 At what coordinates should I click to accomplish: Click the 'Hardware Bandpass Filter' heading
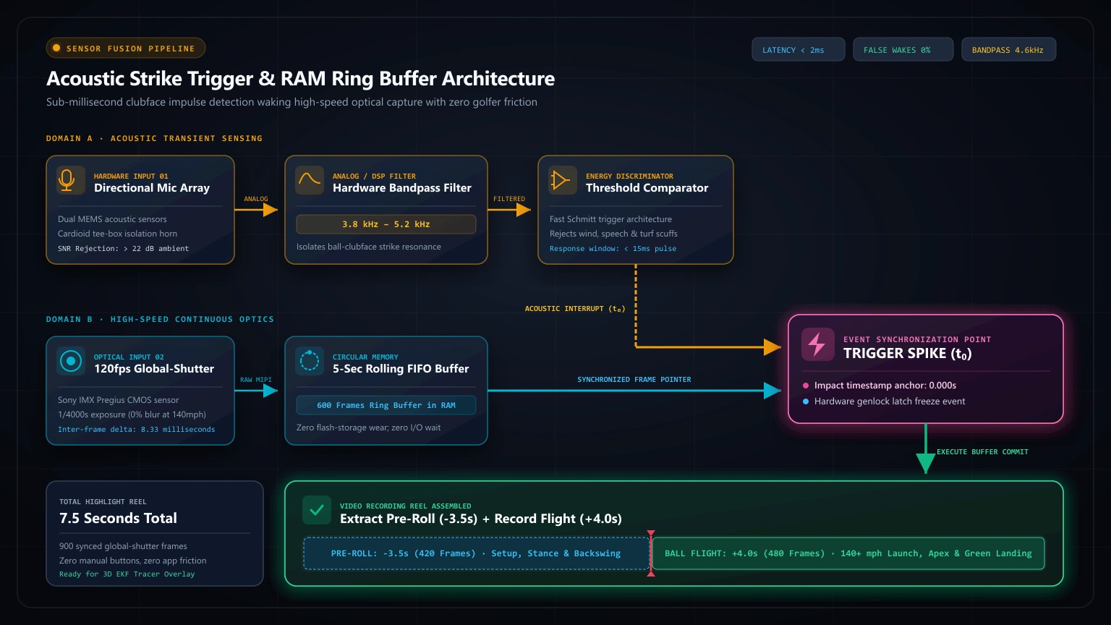pos(402,188)
